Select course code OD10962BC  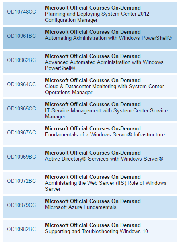21,60
